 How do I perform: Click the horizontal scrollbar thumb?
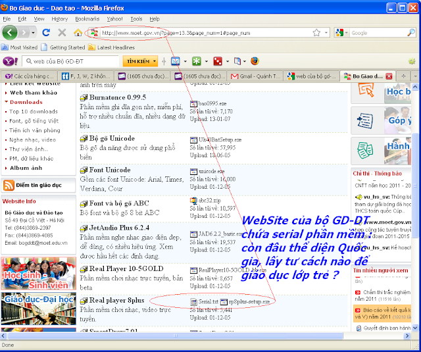pos(175,336)
